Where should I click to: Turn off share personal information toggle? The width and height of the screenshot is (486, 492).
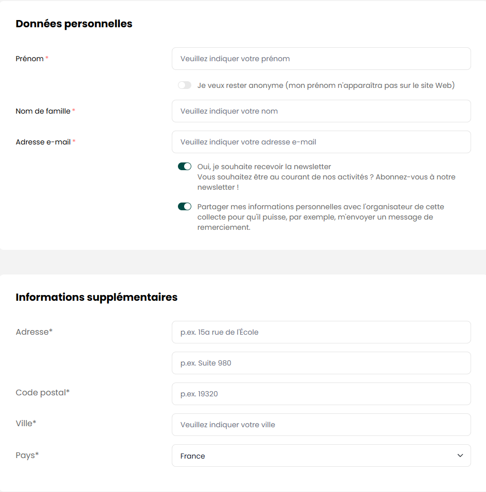[x=185, y=207]
